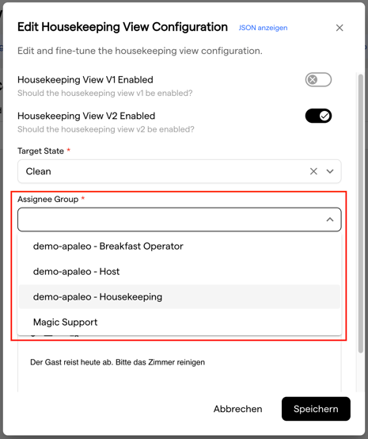
Task: Open Target State dropdown with chevron arrow
Action: click(x=330, y=171)
